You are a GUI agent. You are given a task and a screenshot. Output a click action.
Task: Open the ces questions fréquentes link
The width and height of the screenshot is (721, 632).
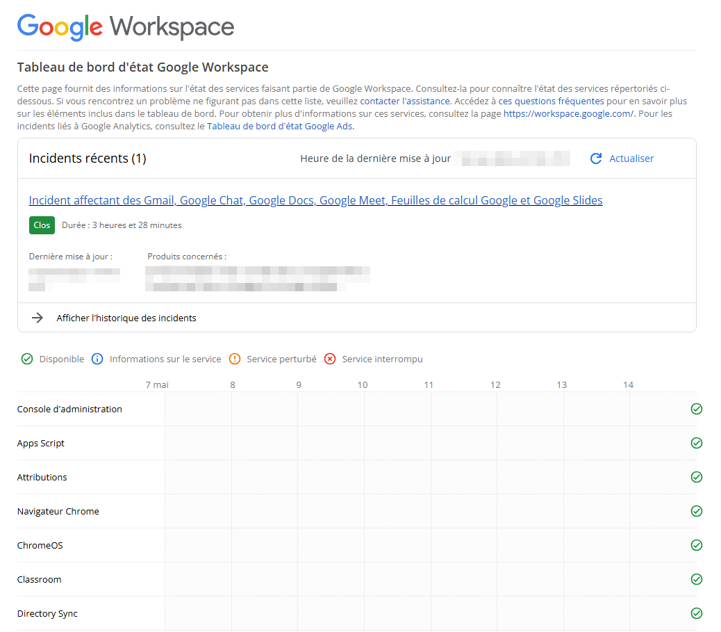point(551,101)
